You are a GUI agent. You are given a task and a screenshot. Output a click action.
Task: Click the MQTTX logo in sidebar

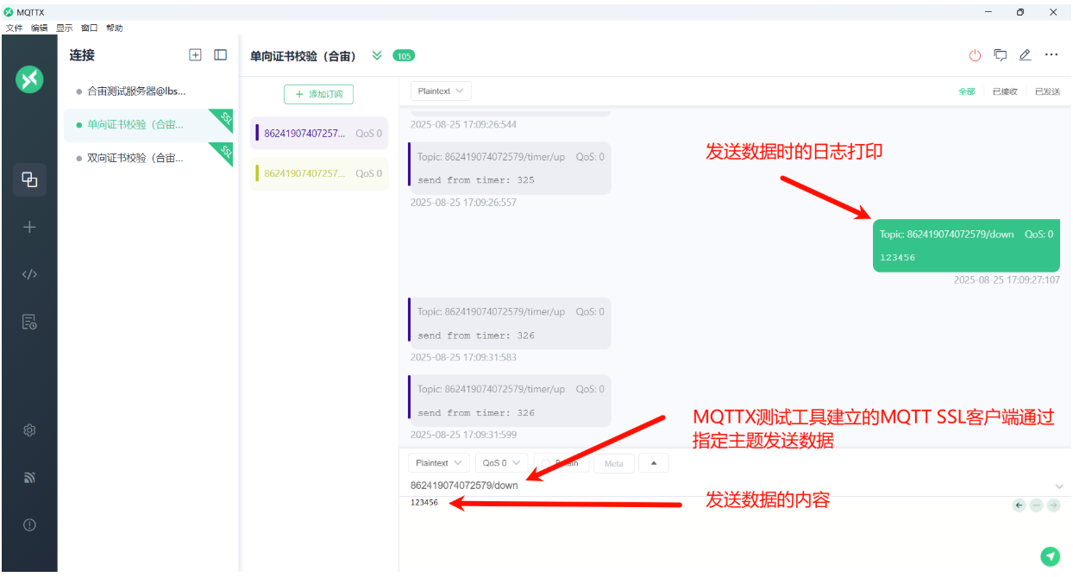point(29,79)
